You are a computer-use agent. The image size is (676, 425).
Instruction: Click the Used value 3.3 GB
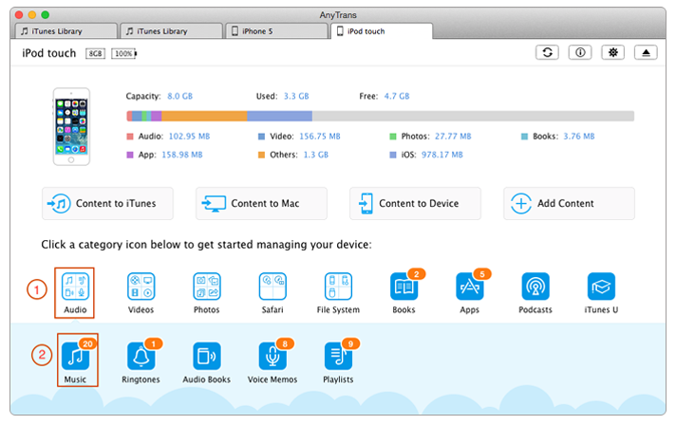click(x=296, y=96)
